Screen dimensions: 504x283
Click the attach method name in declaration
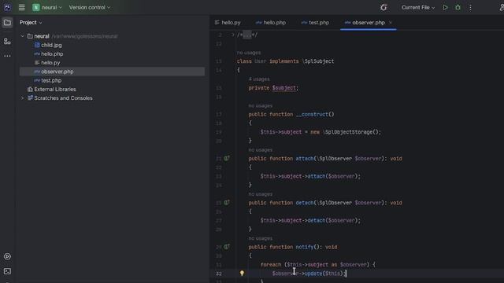tap(305, 159)
